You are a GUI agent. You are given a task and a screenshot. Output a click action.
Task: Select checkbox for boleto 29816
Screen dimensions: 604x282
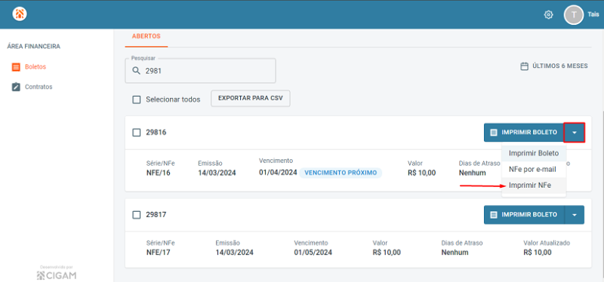(137, 133)
